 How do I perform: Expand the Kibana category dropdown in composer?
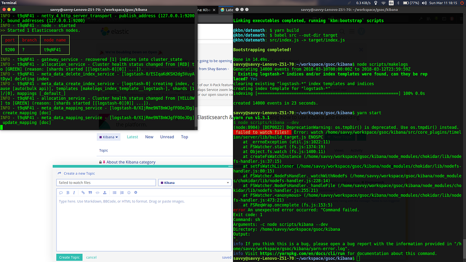194,182
